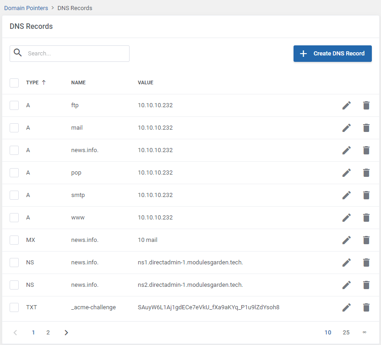
Task: Delete the smtp A record
Action: pyautogui.click(x=366, y=195)
